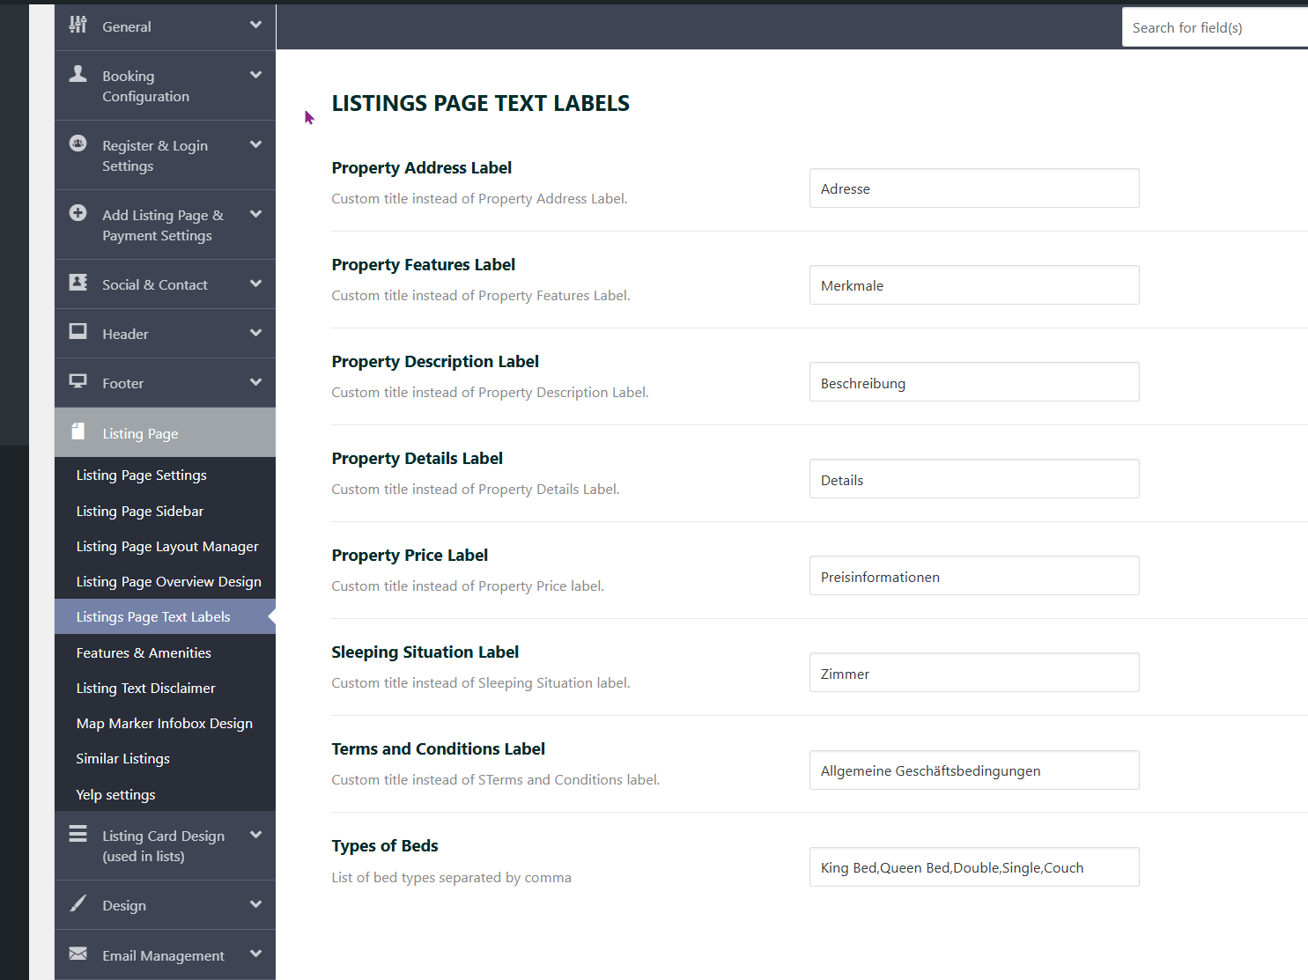Click the Property Description field 'Beschreibung'
This screenshot has width=1308, height=980.
(974, 382)
